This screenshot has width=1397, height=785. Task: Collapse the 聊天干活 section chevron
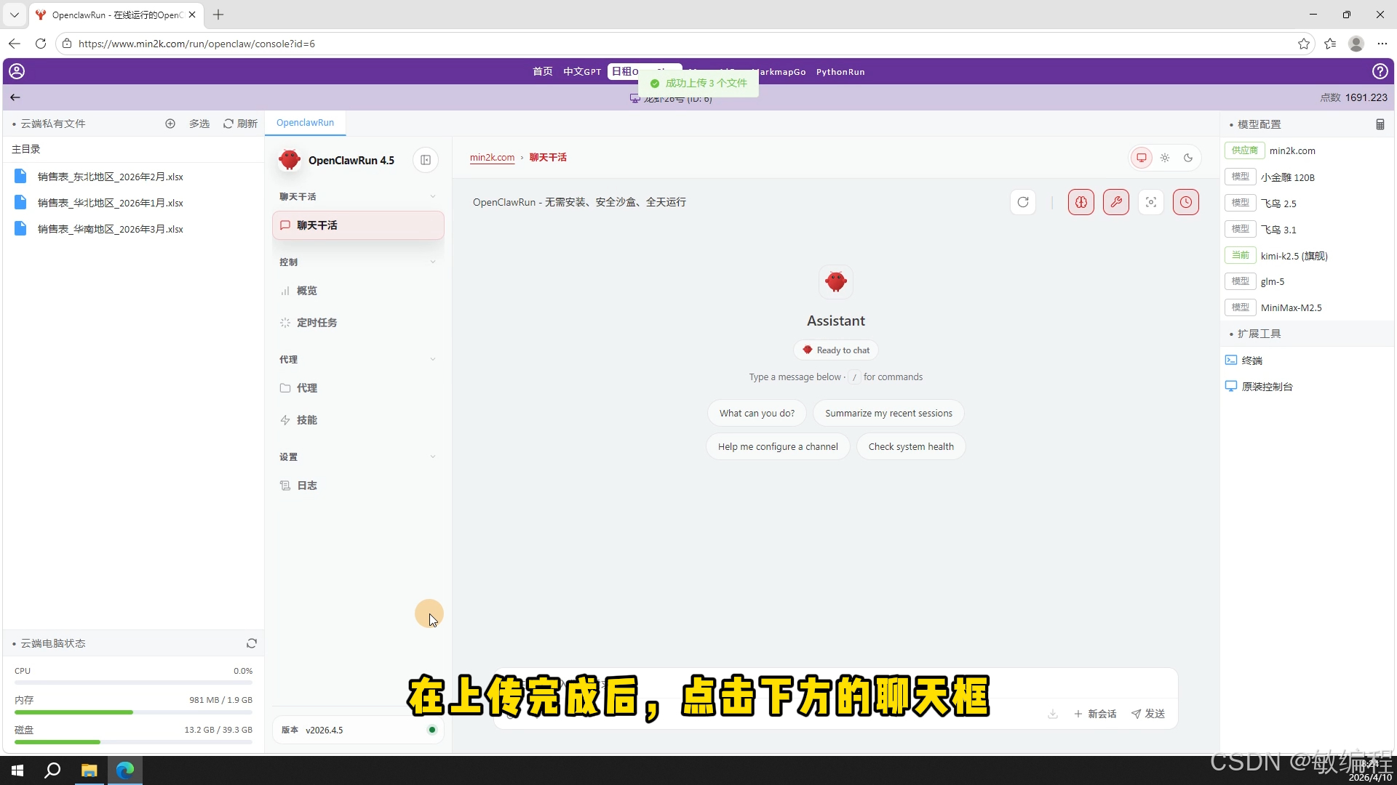point(434,196)
